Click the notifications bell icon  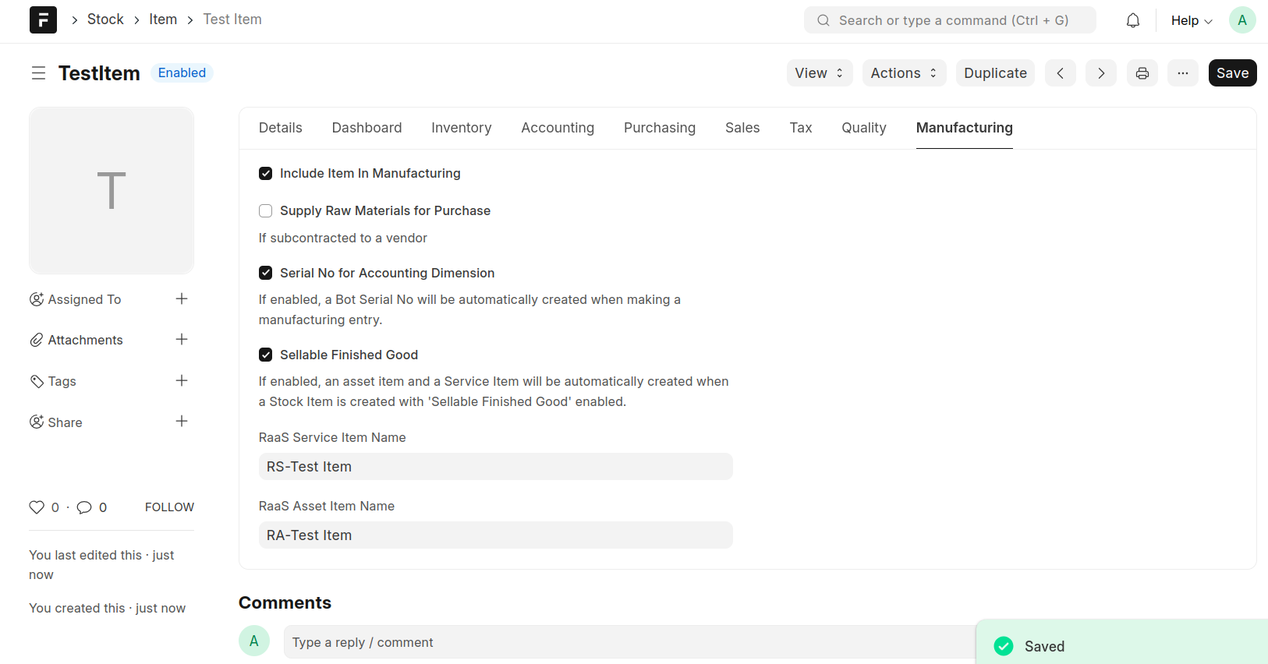pos(1132,21)
